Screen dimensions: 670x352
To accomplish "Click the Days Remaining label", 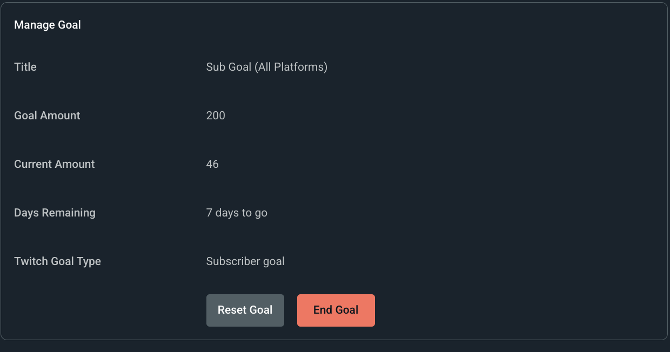I will (55, 213).
